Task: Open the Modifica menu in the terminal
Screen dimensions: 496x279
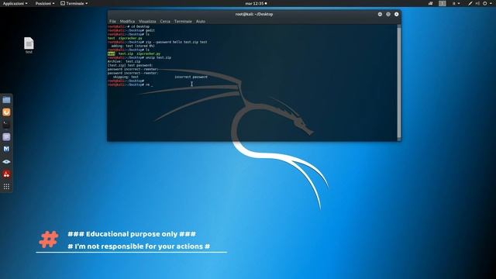Action: click(x=127, y=22)
